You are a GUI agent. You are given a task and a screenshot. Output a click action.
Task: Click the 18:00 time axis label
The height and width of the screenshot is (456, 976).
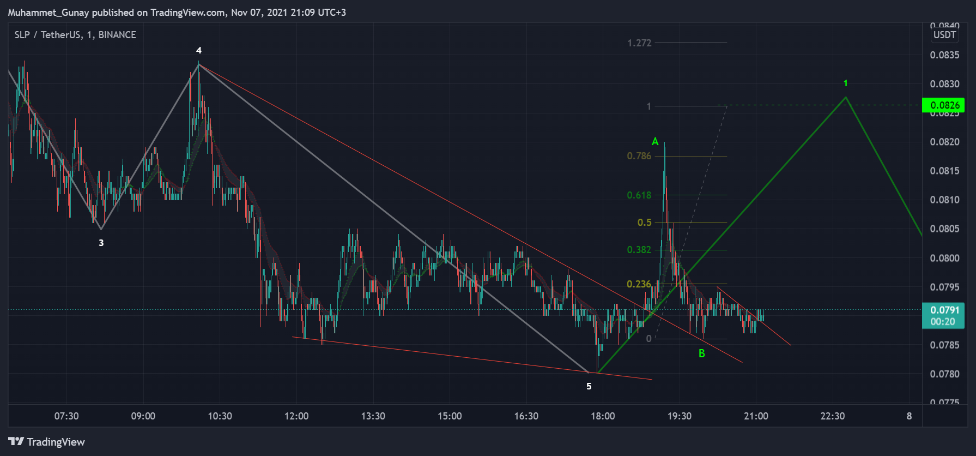pos(603,416)
